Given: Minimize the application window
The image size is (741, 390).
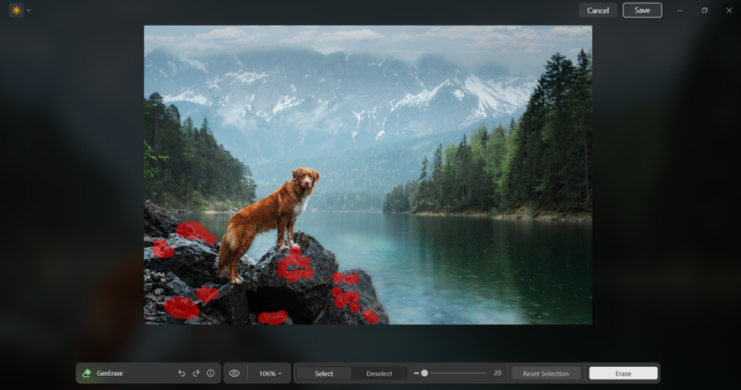Looking at the screenshot, I should point(680,11).
